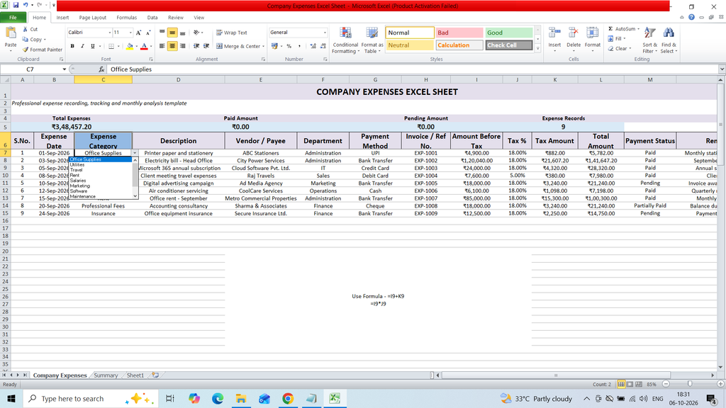Click the AutoSum sigma icon
The width and height of the screenshot is (726, 408).
[610, 29]
